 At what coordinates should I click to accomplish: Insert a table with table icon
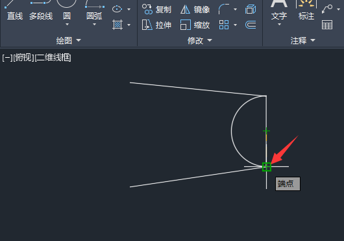tap(327, 25)
